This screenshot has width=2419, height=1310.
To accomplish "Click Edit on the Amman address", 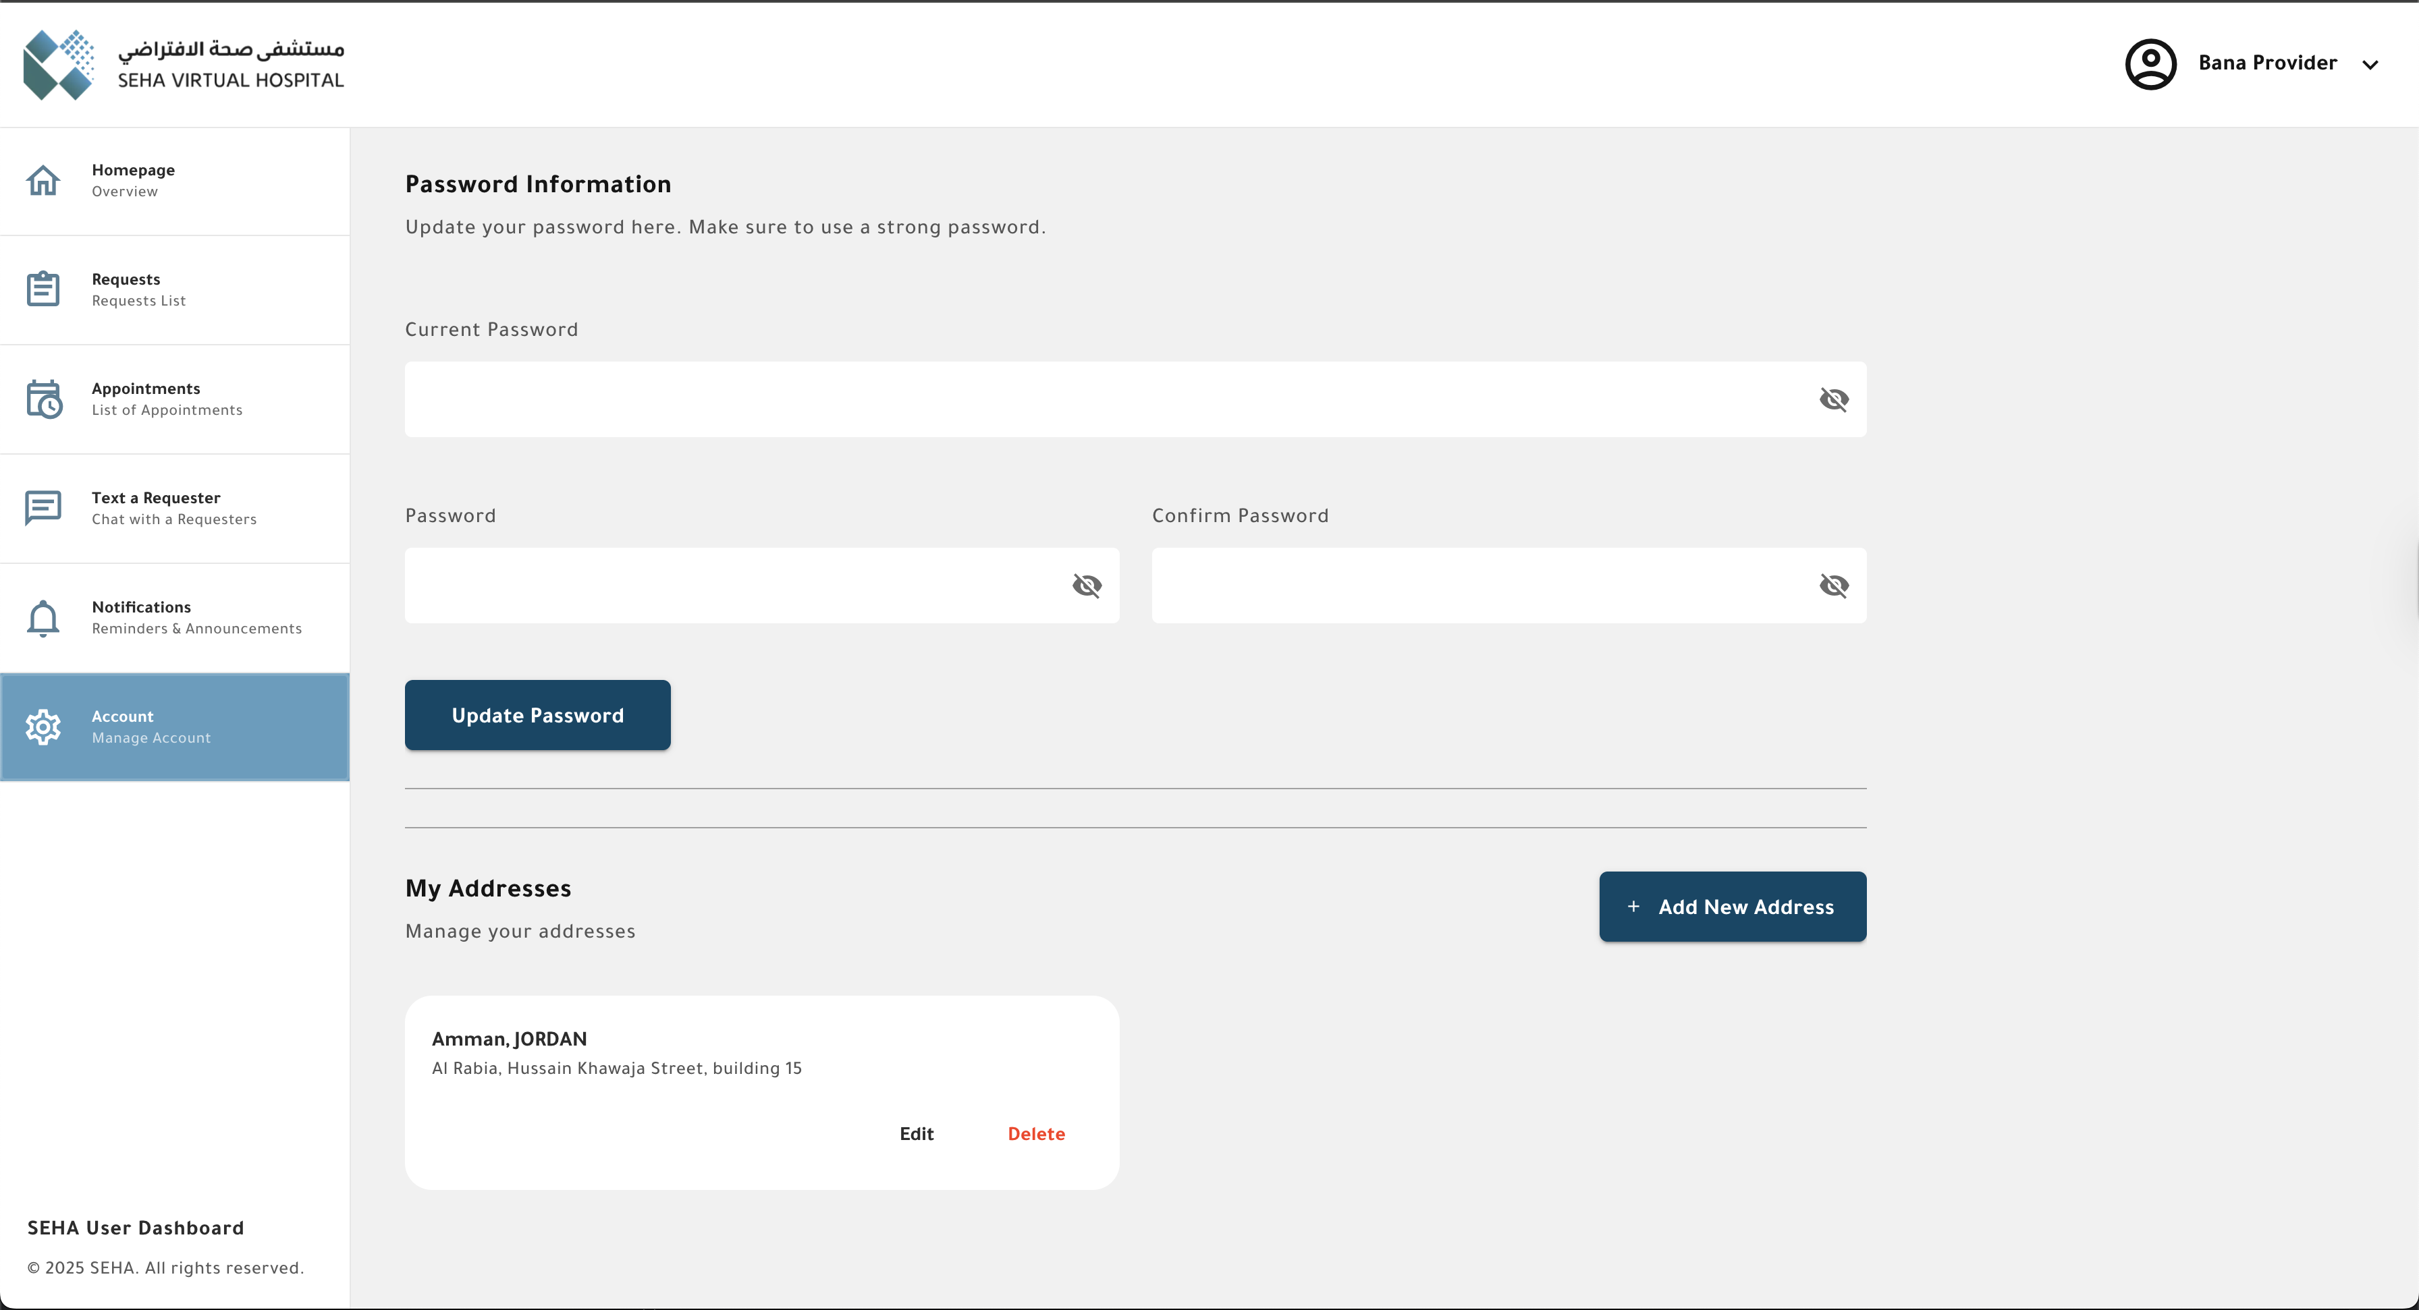I will (917, 1133).
